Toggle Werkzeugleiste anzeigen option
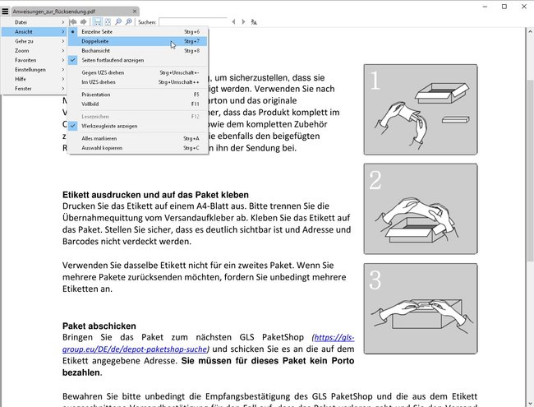The height and width of the screenshot is (407, 534). click(138, 126)
